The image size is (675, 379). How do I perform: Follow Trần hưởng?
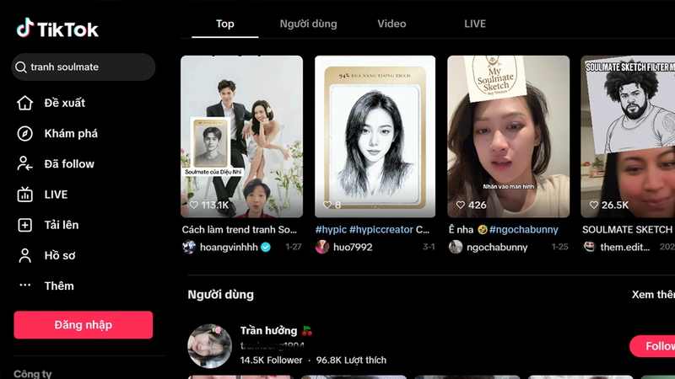coord(652,346)
